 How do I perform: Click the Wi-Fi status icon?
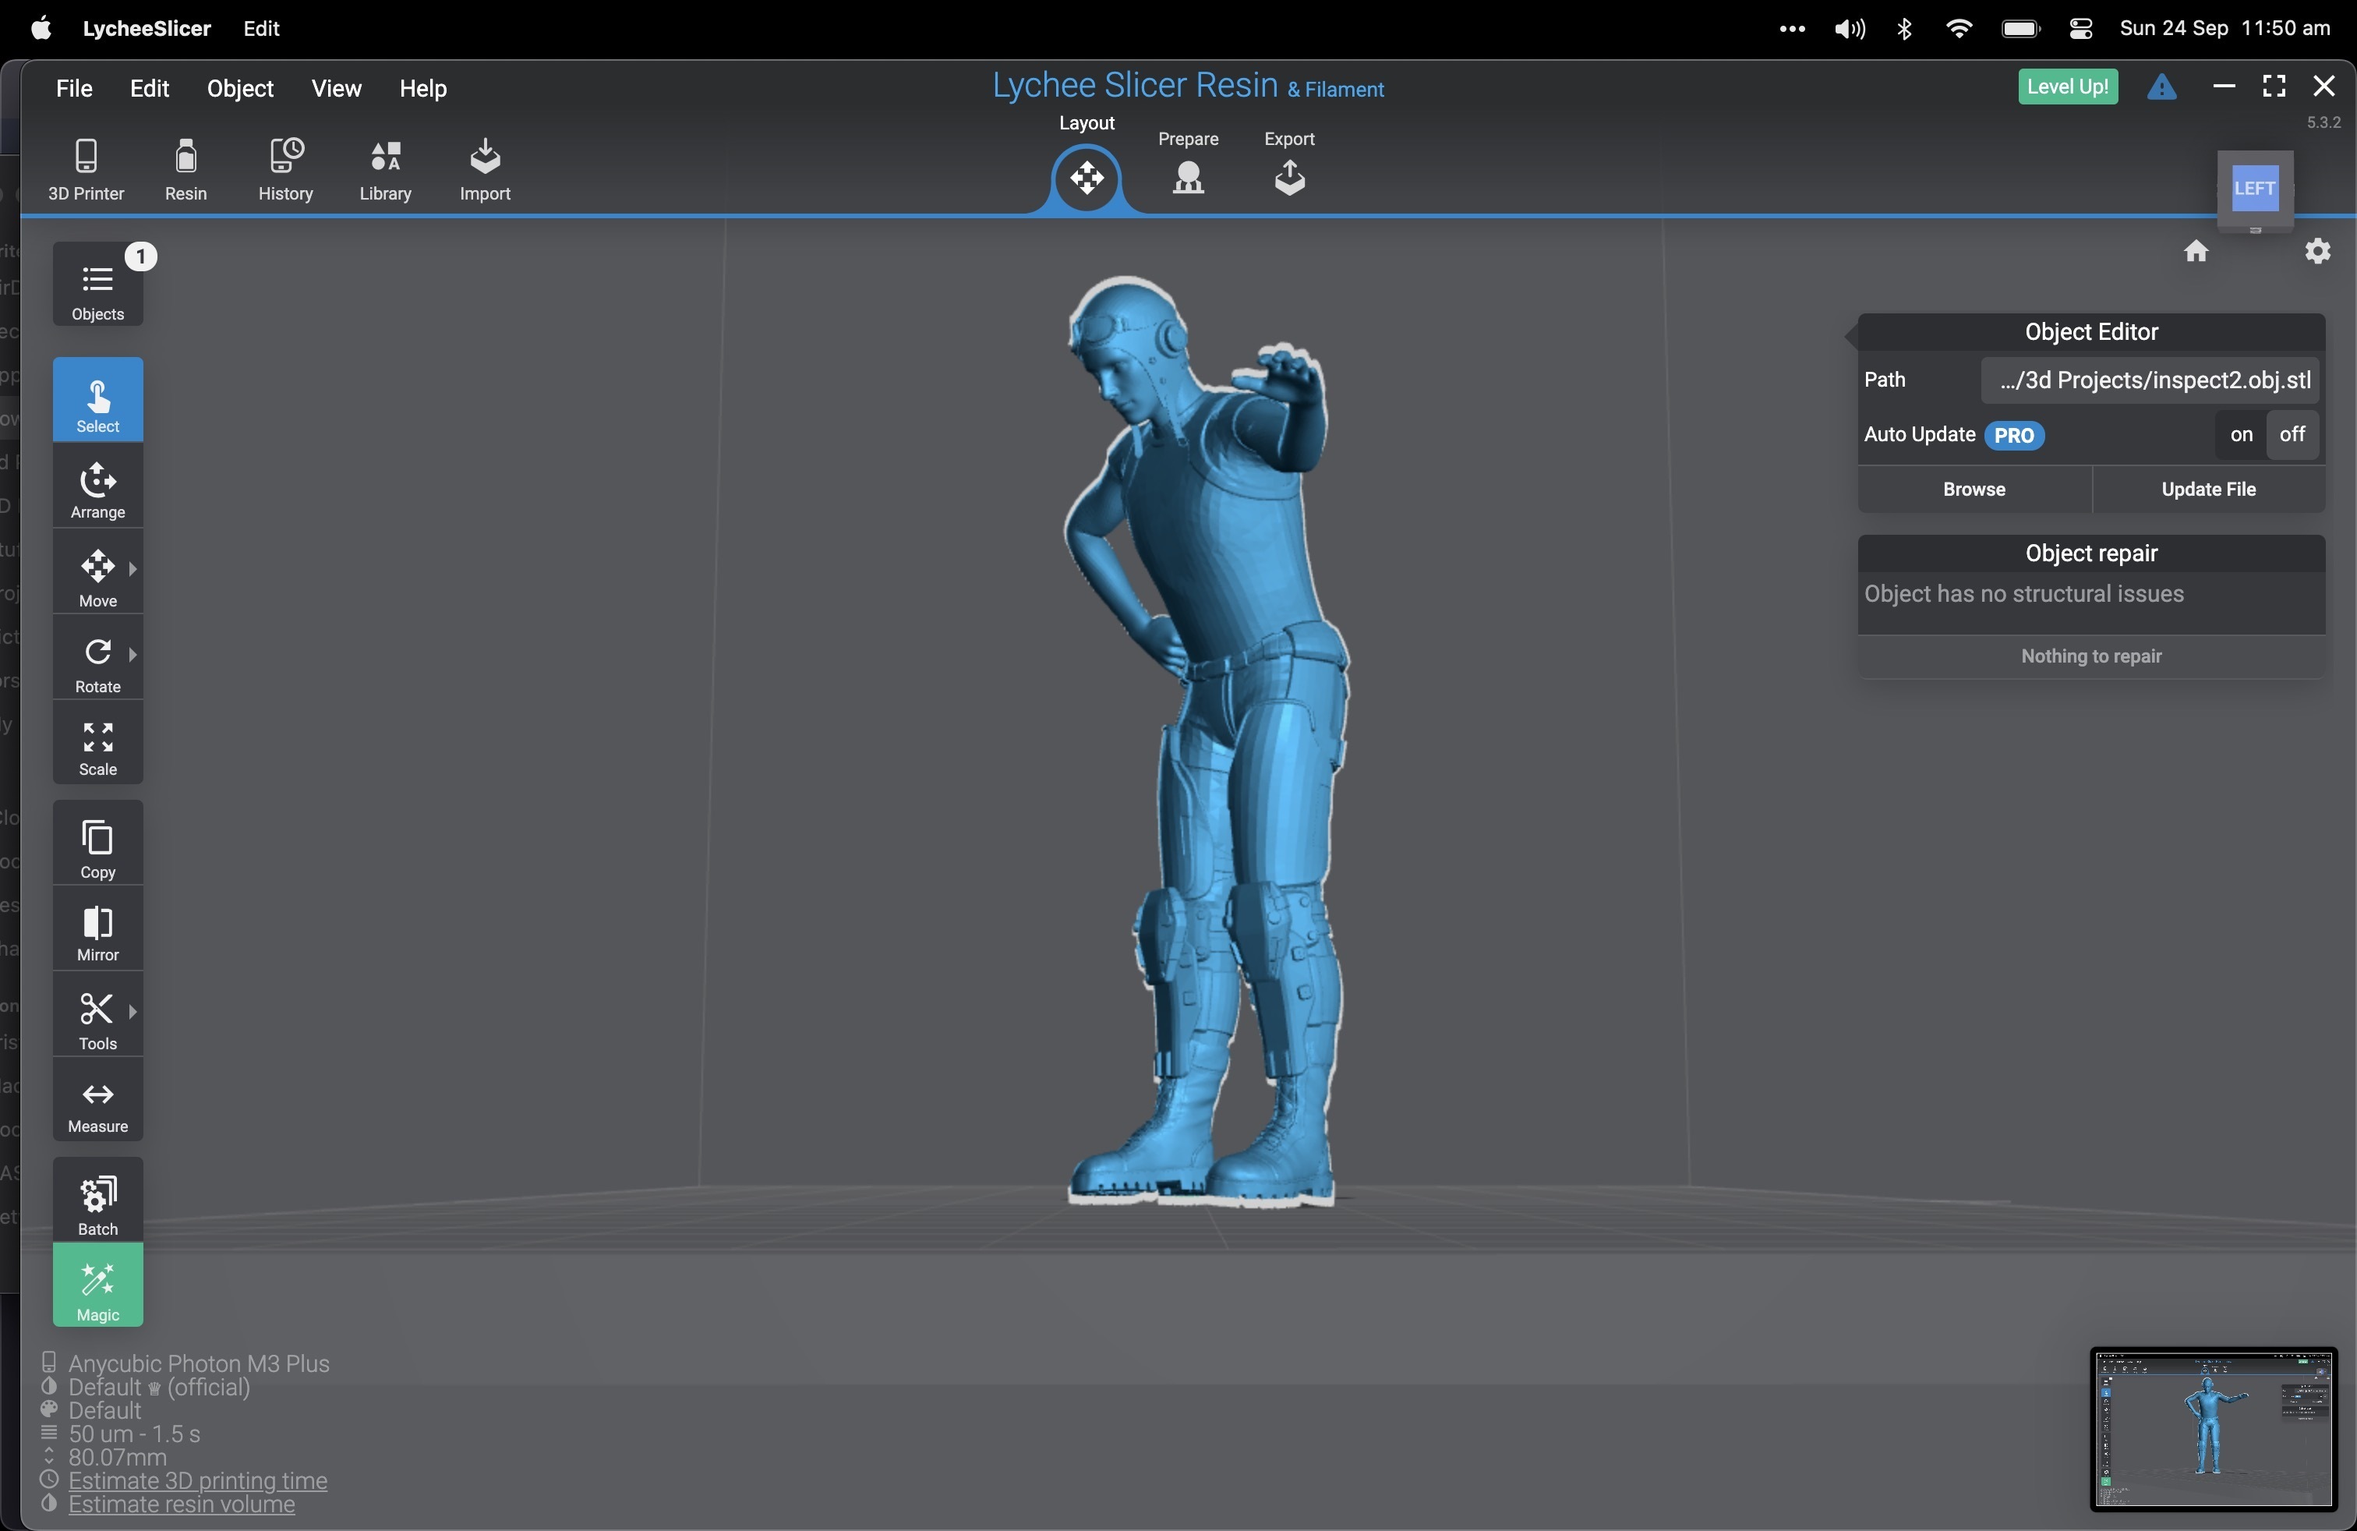pyautogui.click(x=1958, y=29)
